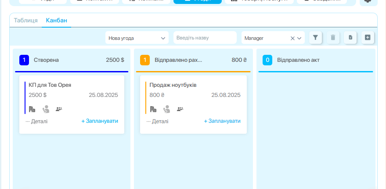The width and height of the screenshot is (386, 189).
Task: Click the add new deal plus icon
Action: click(x=368, y=38)
